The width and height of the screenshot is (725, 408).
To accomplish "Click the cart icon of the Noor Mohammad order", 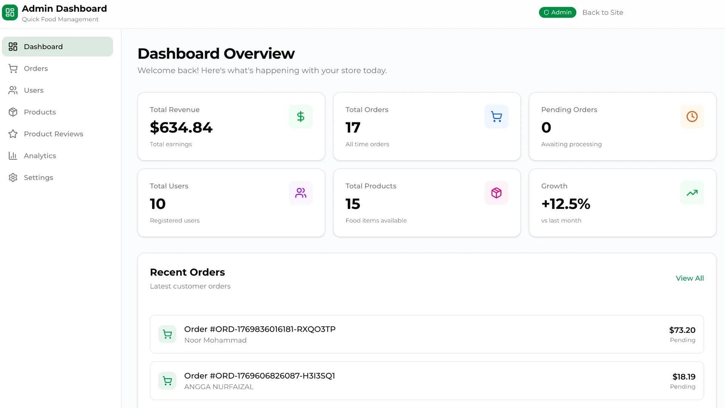I will (x=167, y=334).
